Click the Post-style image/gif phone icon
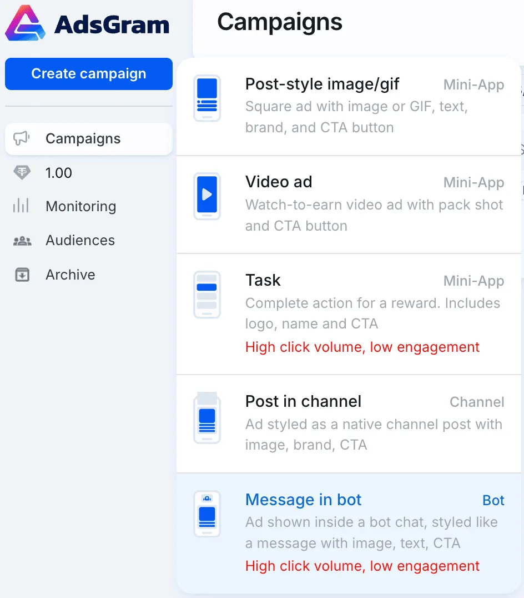524x598 pixels. coord(207,98)
